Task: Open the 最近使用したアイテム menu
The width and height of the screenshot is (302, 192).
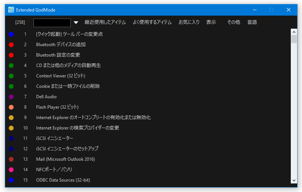Action: (x=105, y=22)
